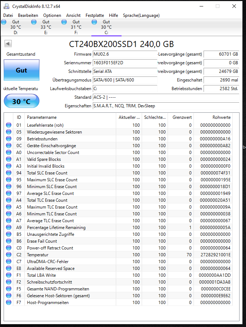Screen dimensions: 246x327
Task: Click status orb for Minimum SLC Erase Count
Action: 9,186
